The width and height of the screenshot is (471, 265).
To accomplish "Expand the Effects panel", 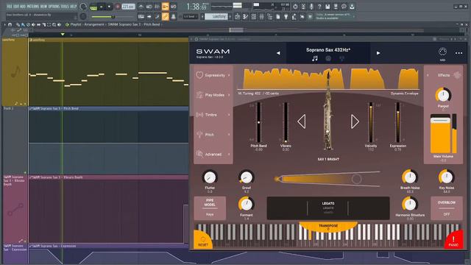I will click(x=443, y=75).
